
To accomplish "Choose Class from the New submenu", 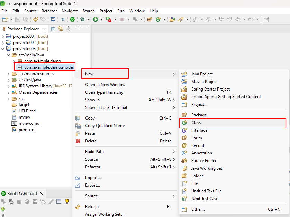I will 233,123.
